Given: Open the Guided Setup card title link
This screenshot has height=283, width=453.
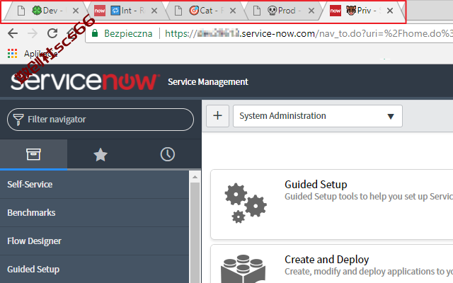Looking at the screenshot, I should (316, 185).
